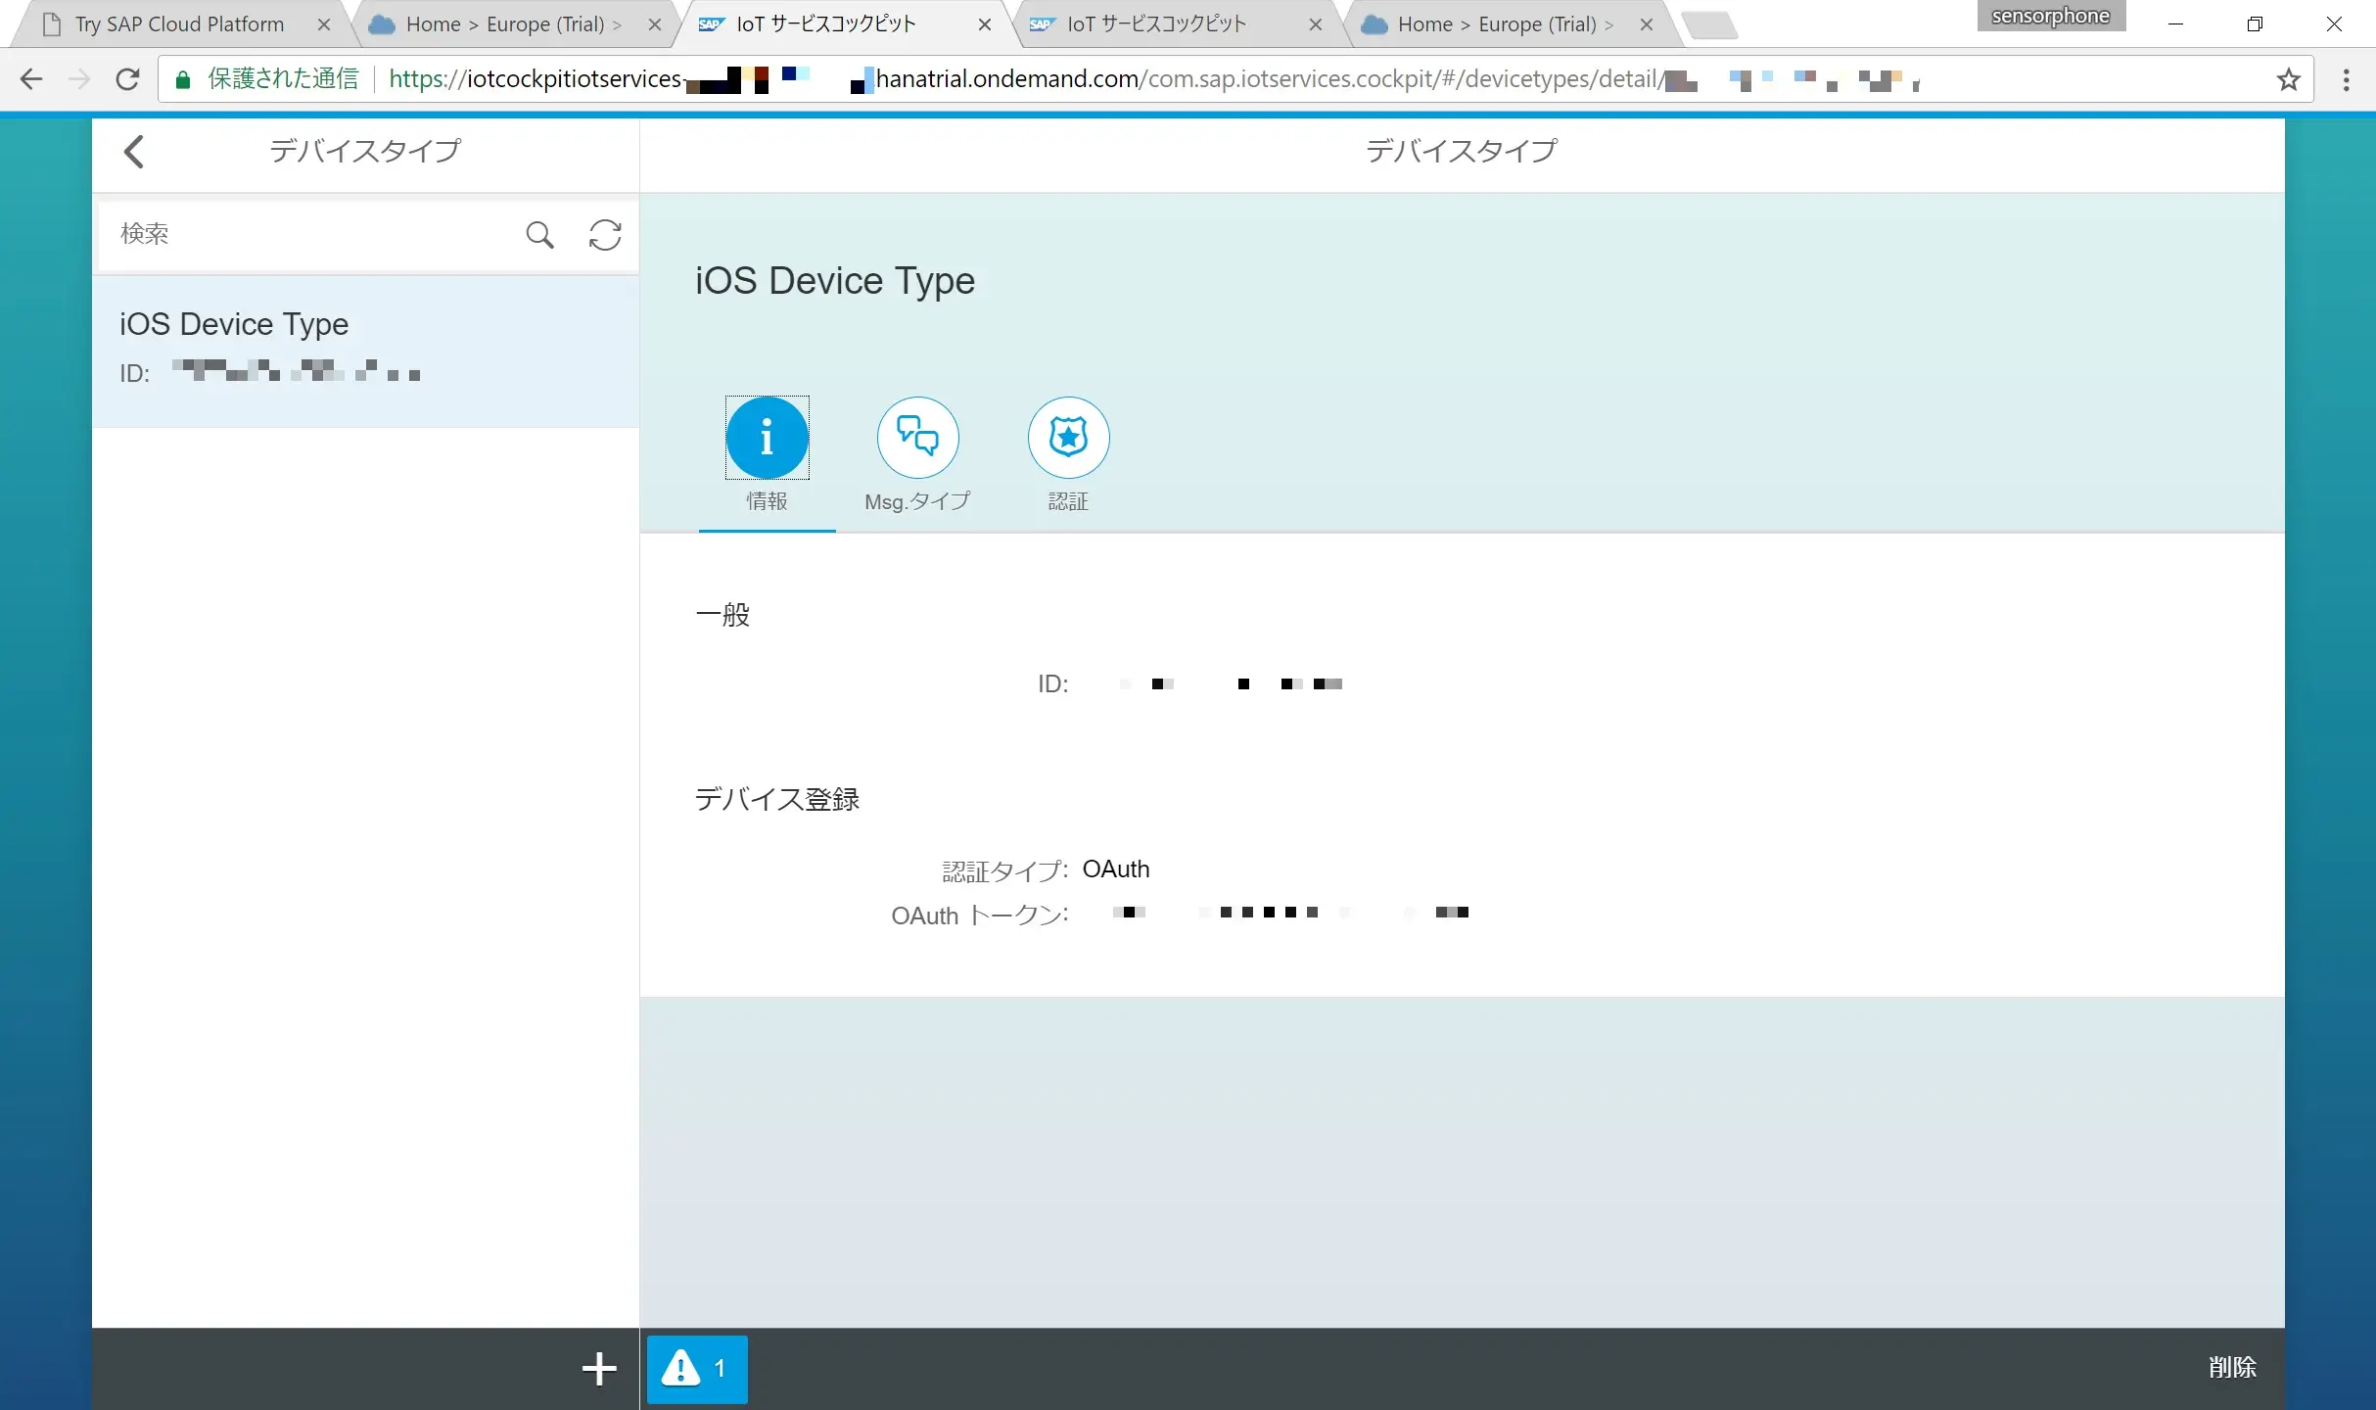Viewport: 2376px width, 1410px height.
Task: Open the Chrome three-dot menu
Action: (x=2347, y=79)
